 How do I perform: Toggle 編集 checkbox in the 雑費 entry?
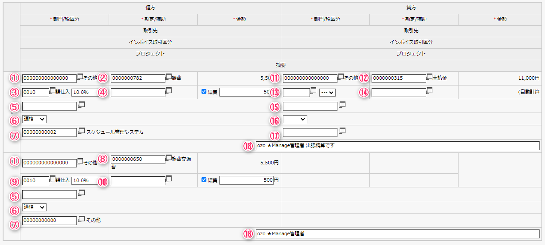pyautogui.click(x=204, y=92)
